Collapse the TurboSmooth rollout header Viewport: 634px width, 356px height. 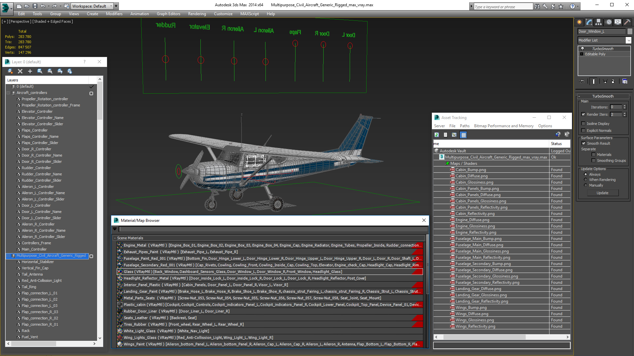603,96
